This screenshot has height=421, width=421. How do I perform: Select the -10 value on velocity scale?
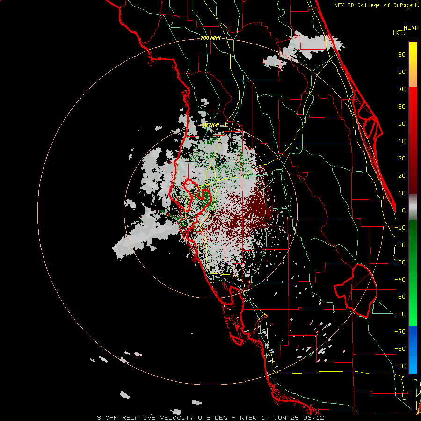(400, 228)
